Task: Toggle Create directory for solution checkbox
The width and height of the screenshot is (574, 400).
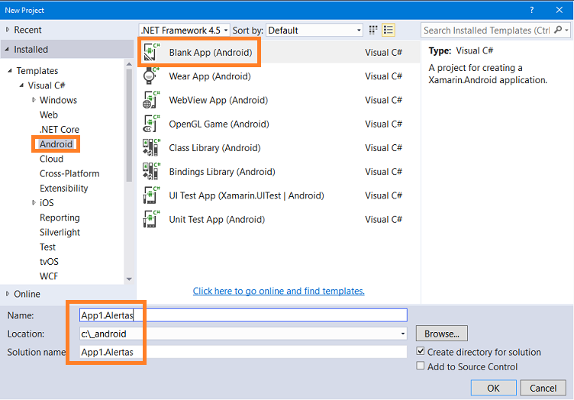Action: point(421,351)
